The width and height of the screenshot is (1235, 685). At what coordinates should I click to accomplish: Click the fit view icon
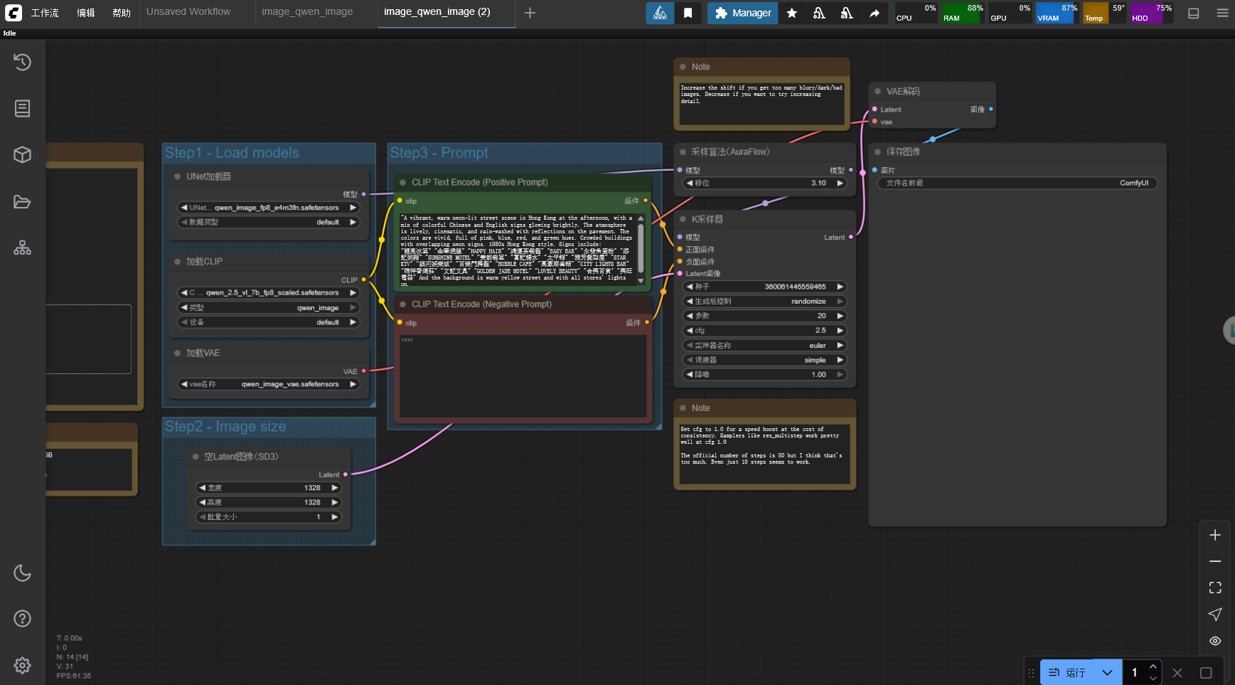[x=1215, y=588]
